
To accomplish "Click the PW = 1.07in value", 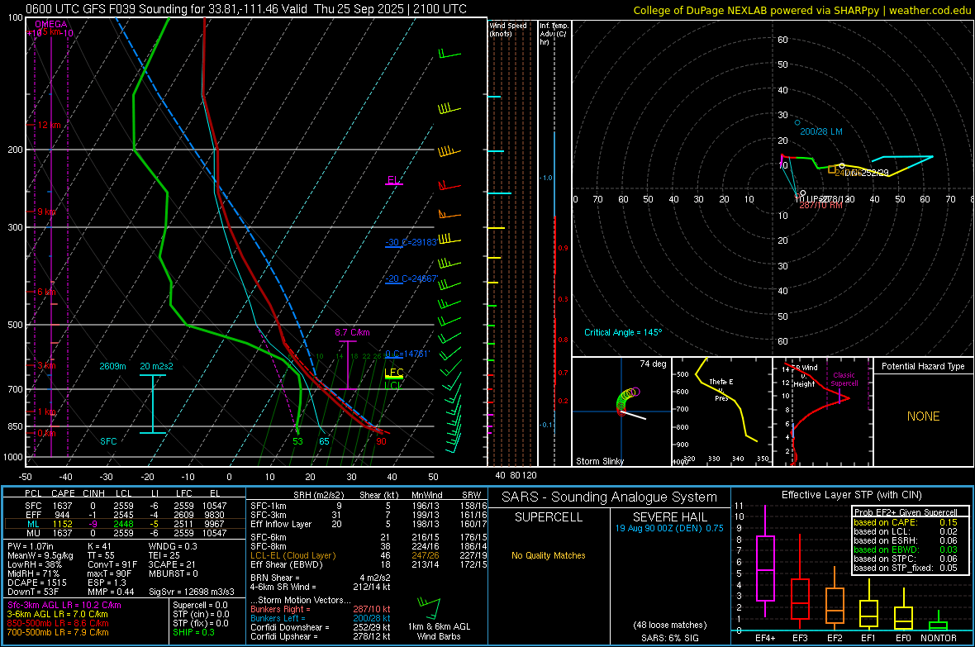I will [x=31, y=546].
